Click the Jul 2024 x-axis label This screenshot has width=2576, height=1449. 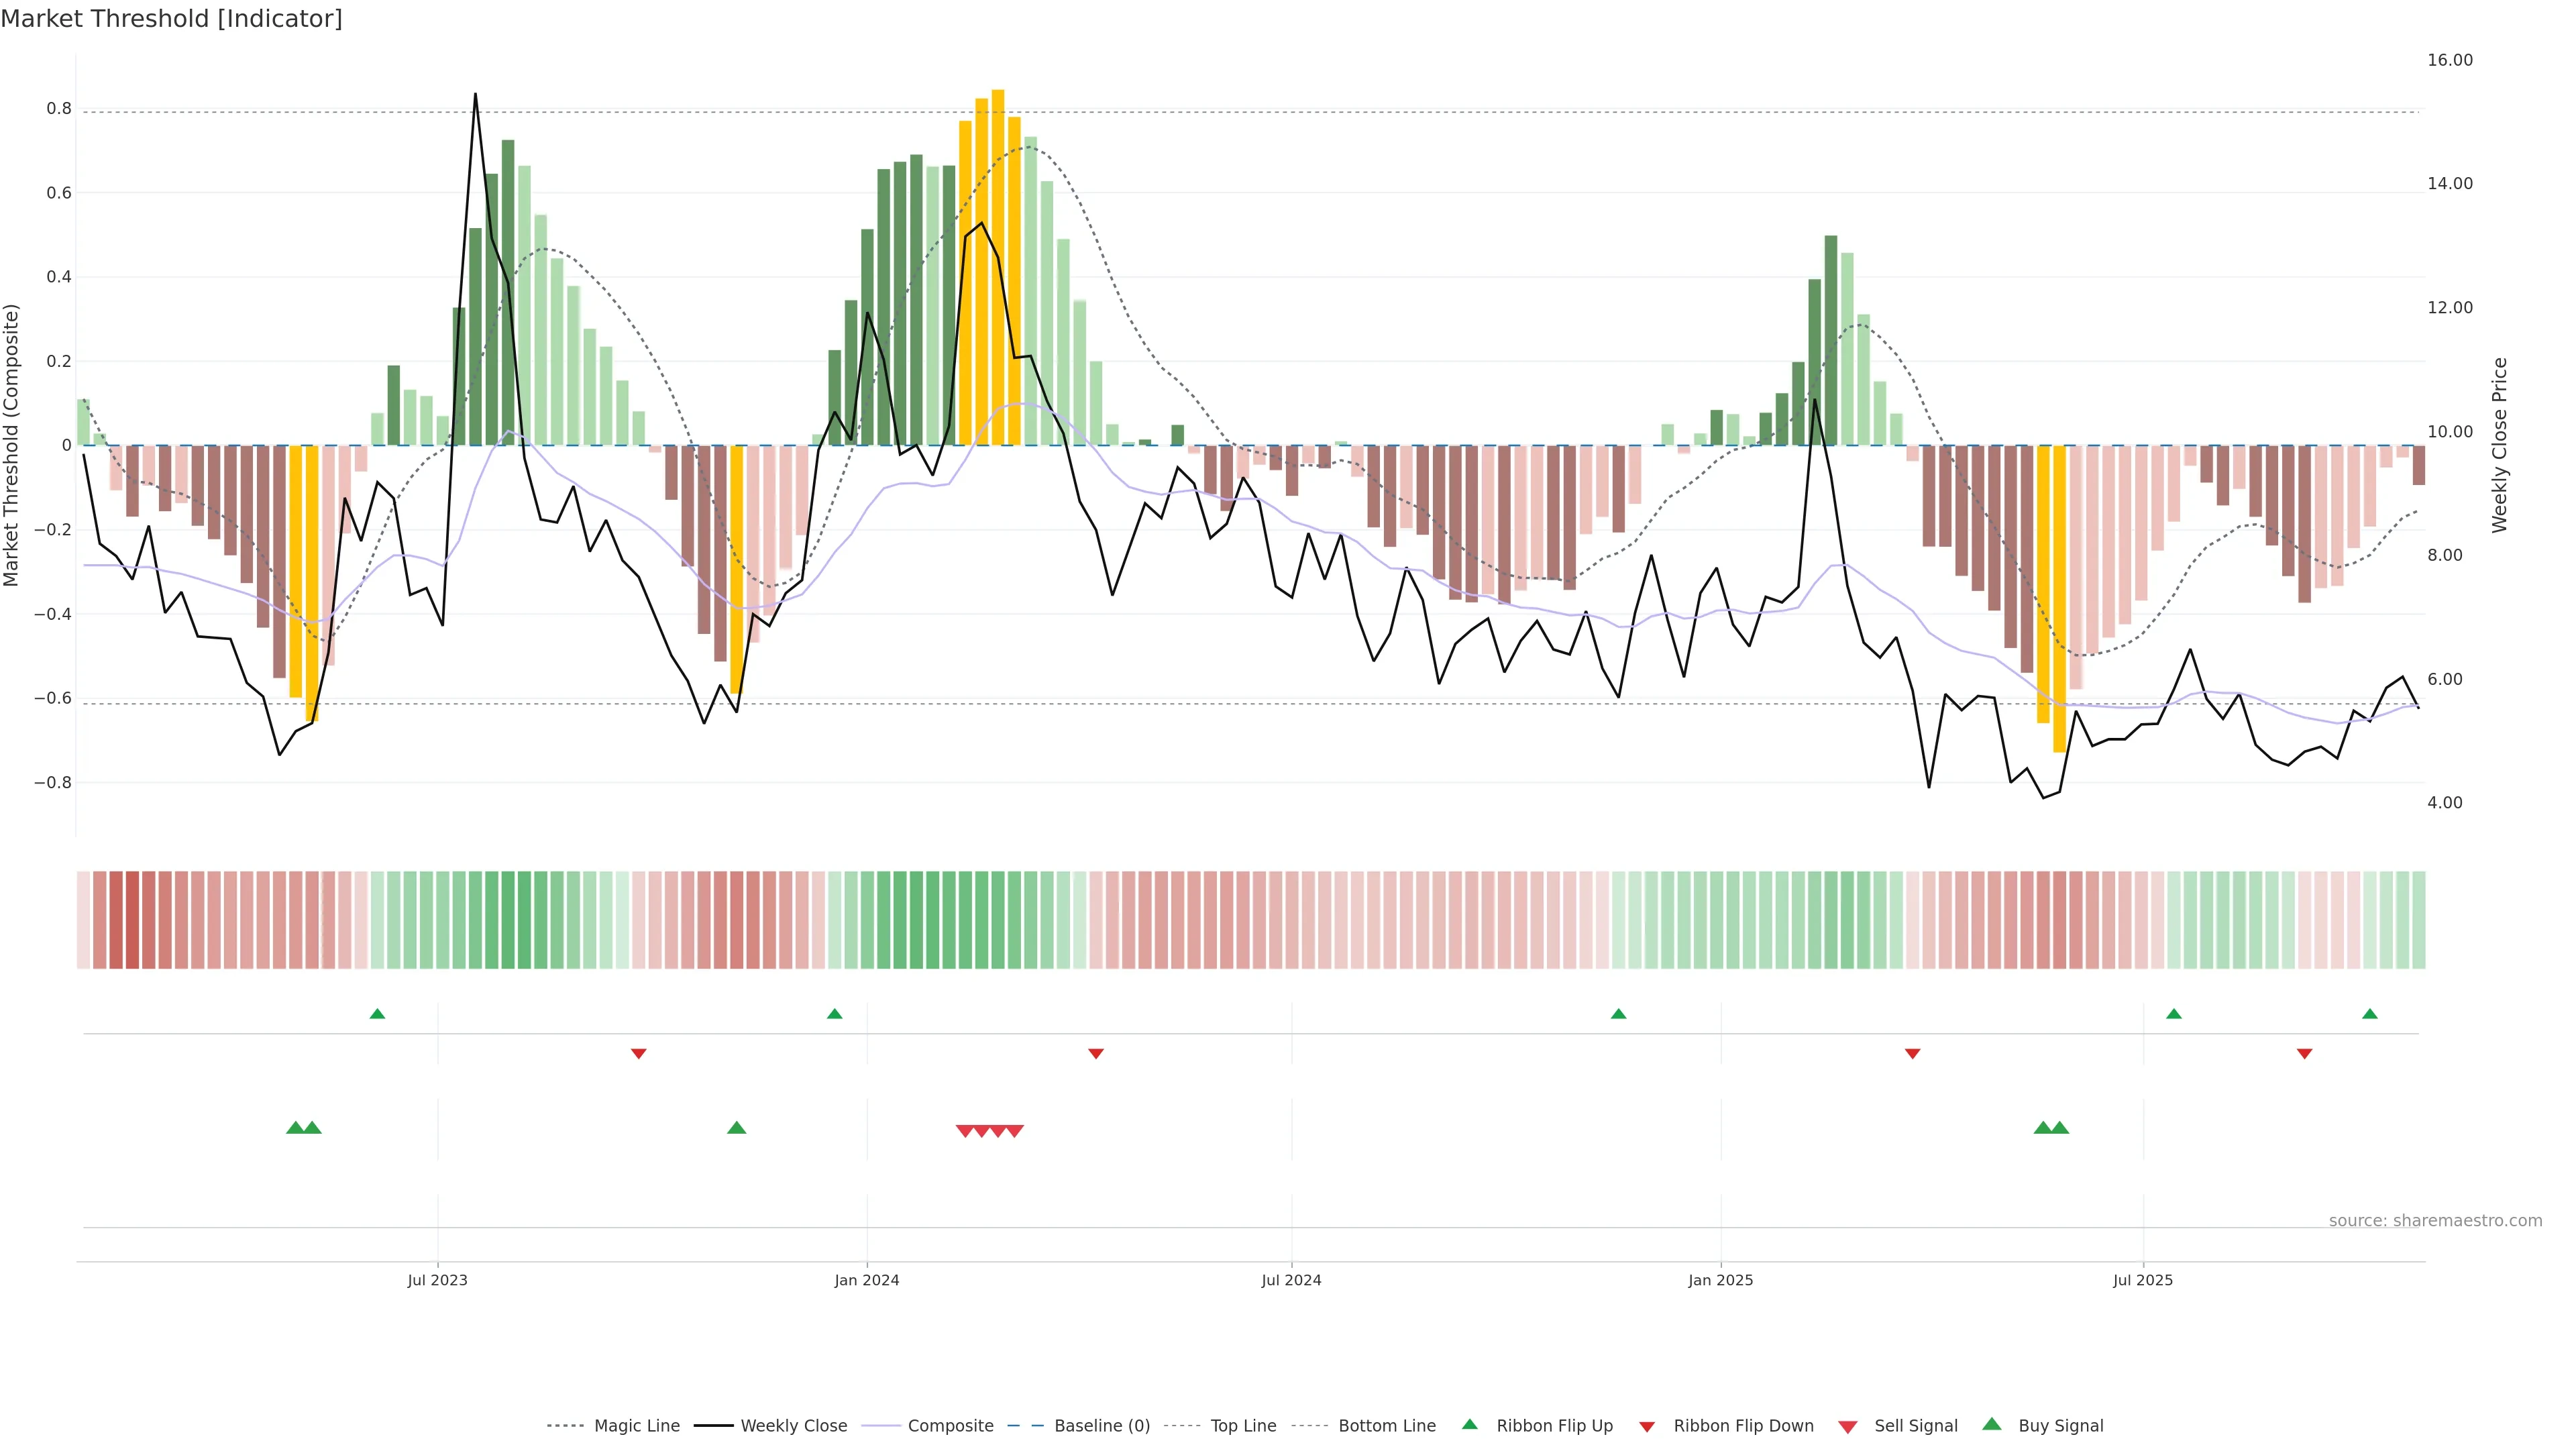[1291, 1280]
